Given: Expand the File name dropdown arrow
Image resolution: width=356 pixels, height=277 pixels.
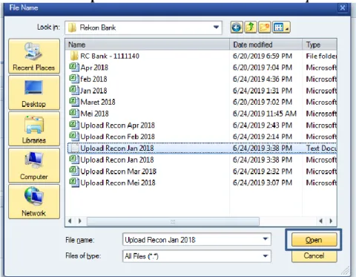Looking at the screenshot, I should [x=266, y=239].
